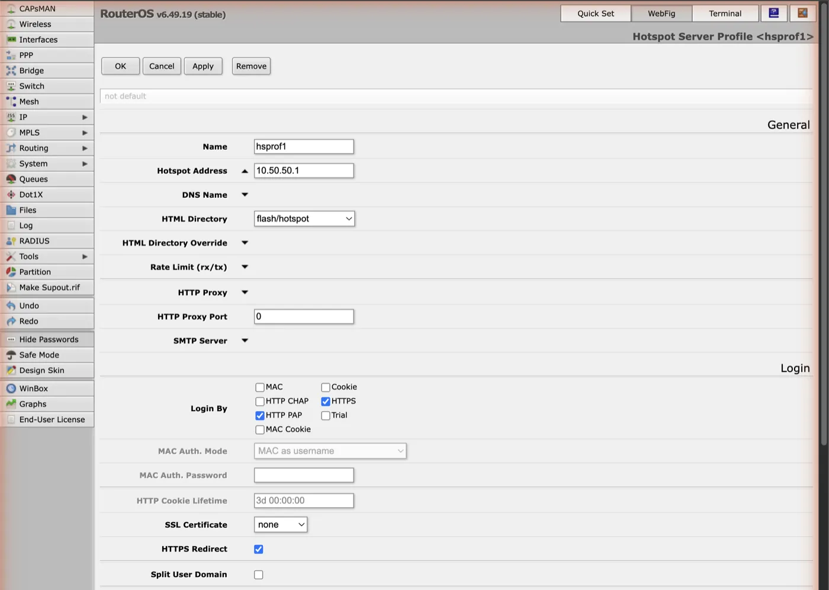Expand the HTTP Proxy field
The width and height of the screenshot is (829, 590).
click(245, 293)
